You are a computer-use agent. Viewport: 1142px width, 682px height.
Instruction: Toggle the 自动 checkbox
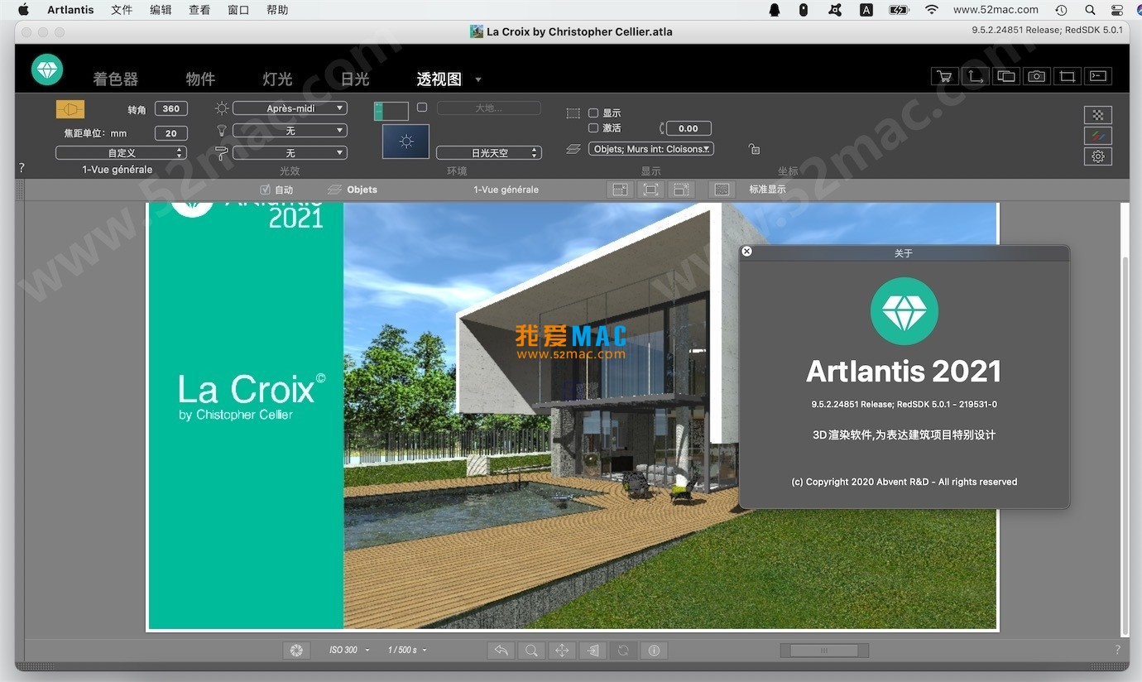point(265,190)
